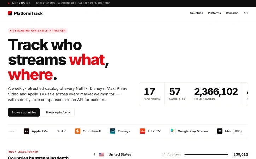Click the 239,612 value for United States

(241, 154)
